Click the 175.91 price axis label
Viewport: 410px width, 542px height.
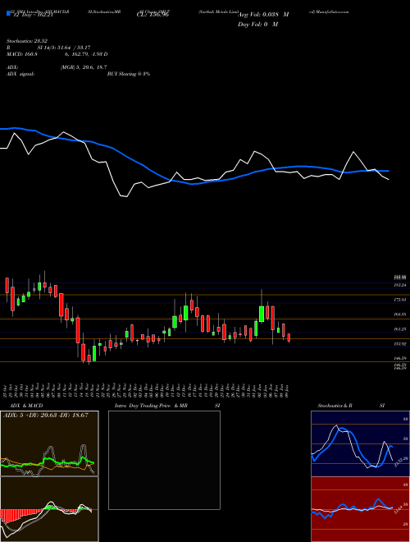click(401, 300)
